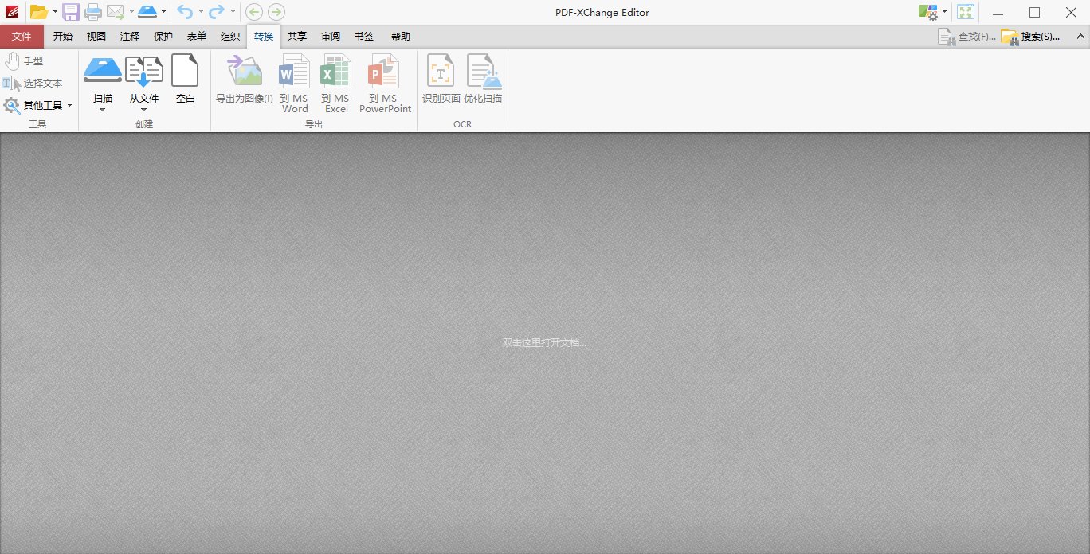1090x554 pixels.
Task: Click the green Previous view circle arrow
Action: click(x=254, y=12)
